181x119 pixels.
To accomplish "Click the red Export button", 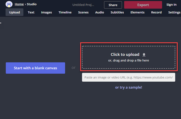I will pyautogui.click(x=143, y=5).
